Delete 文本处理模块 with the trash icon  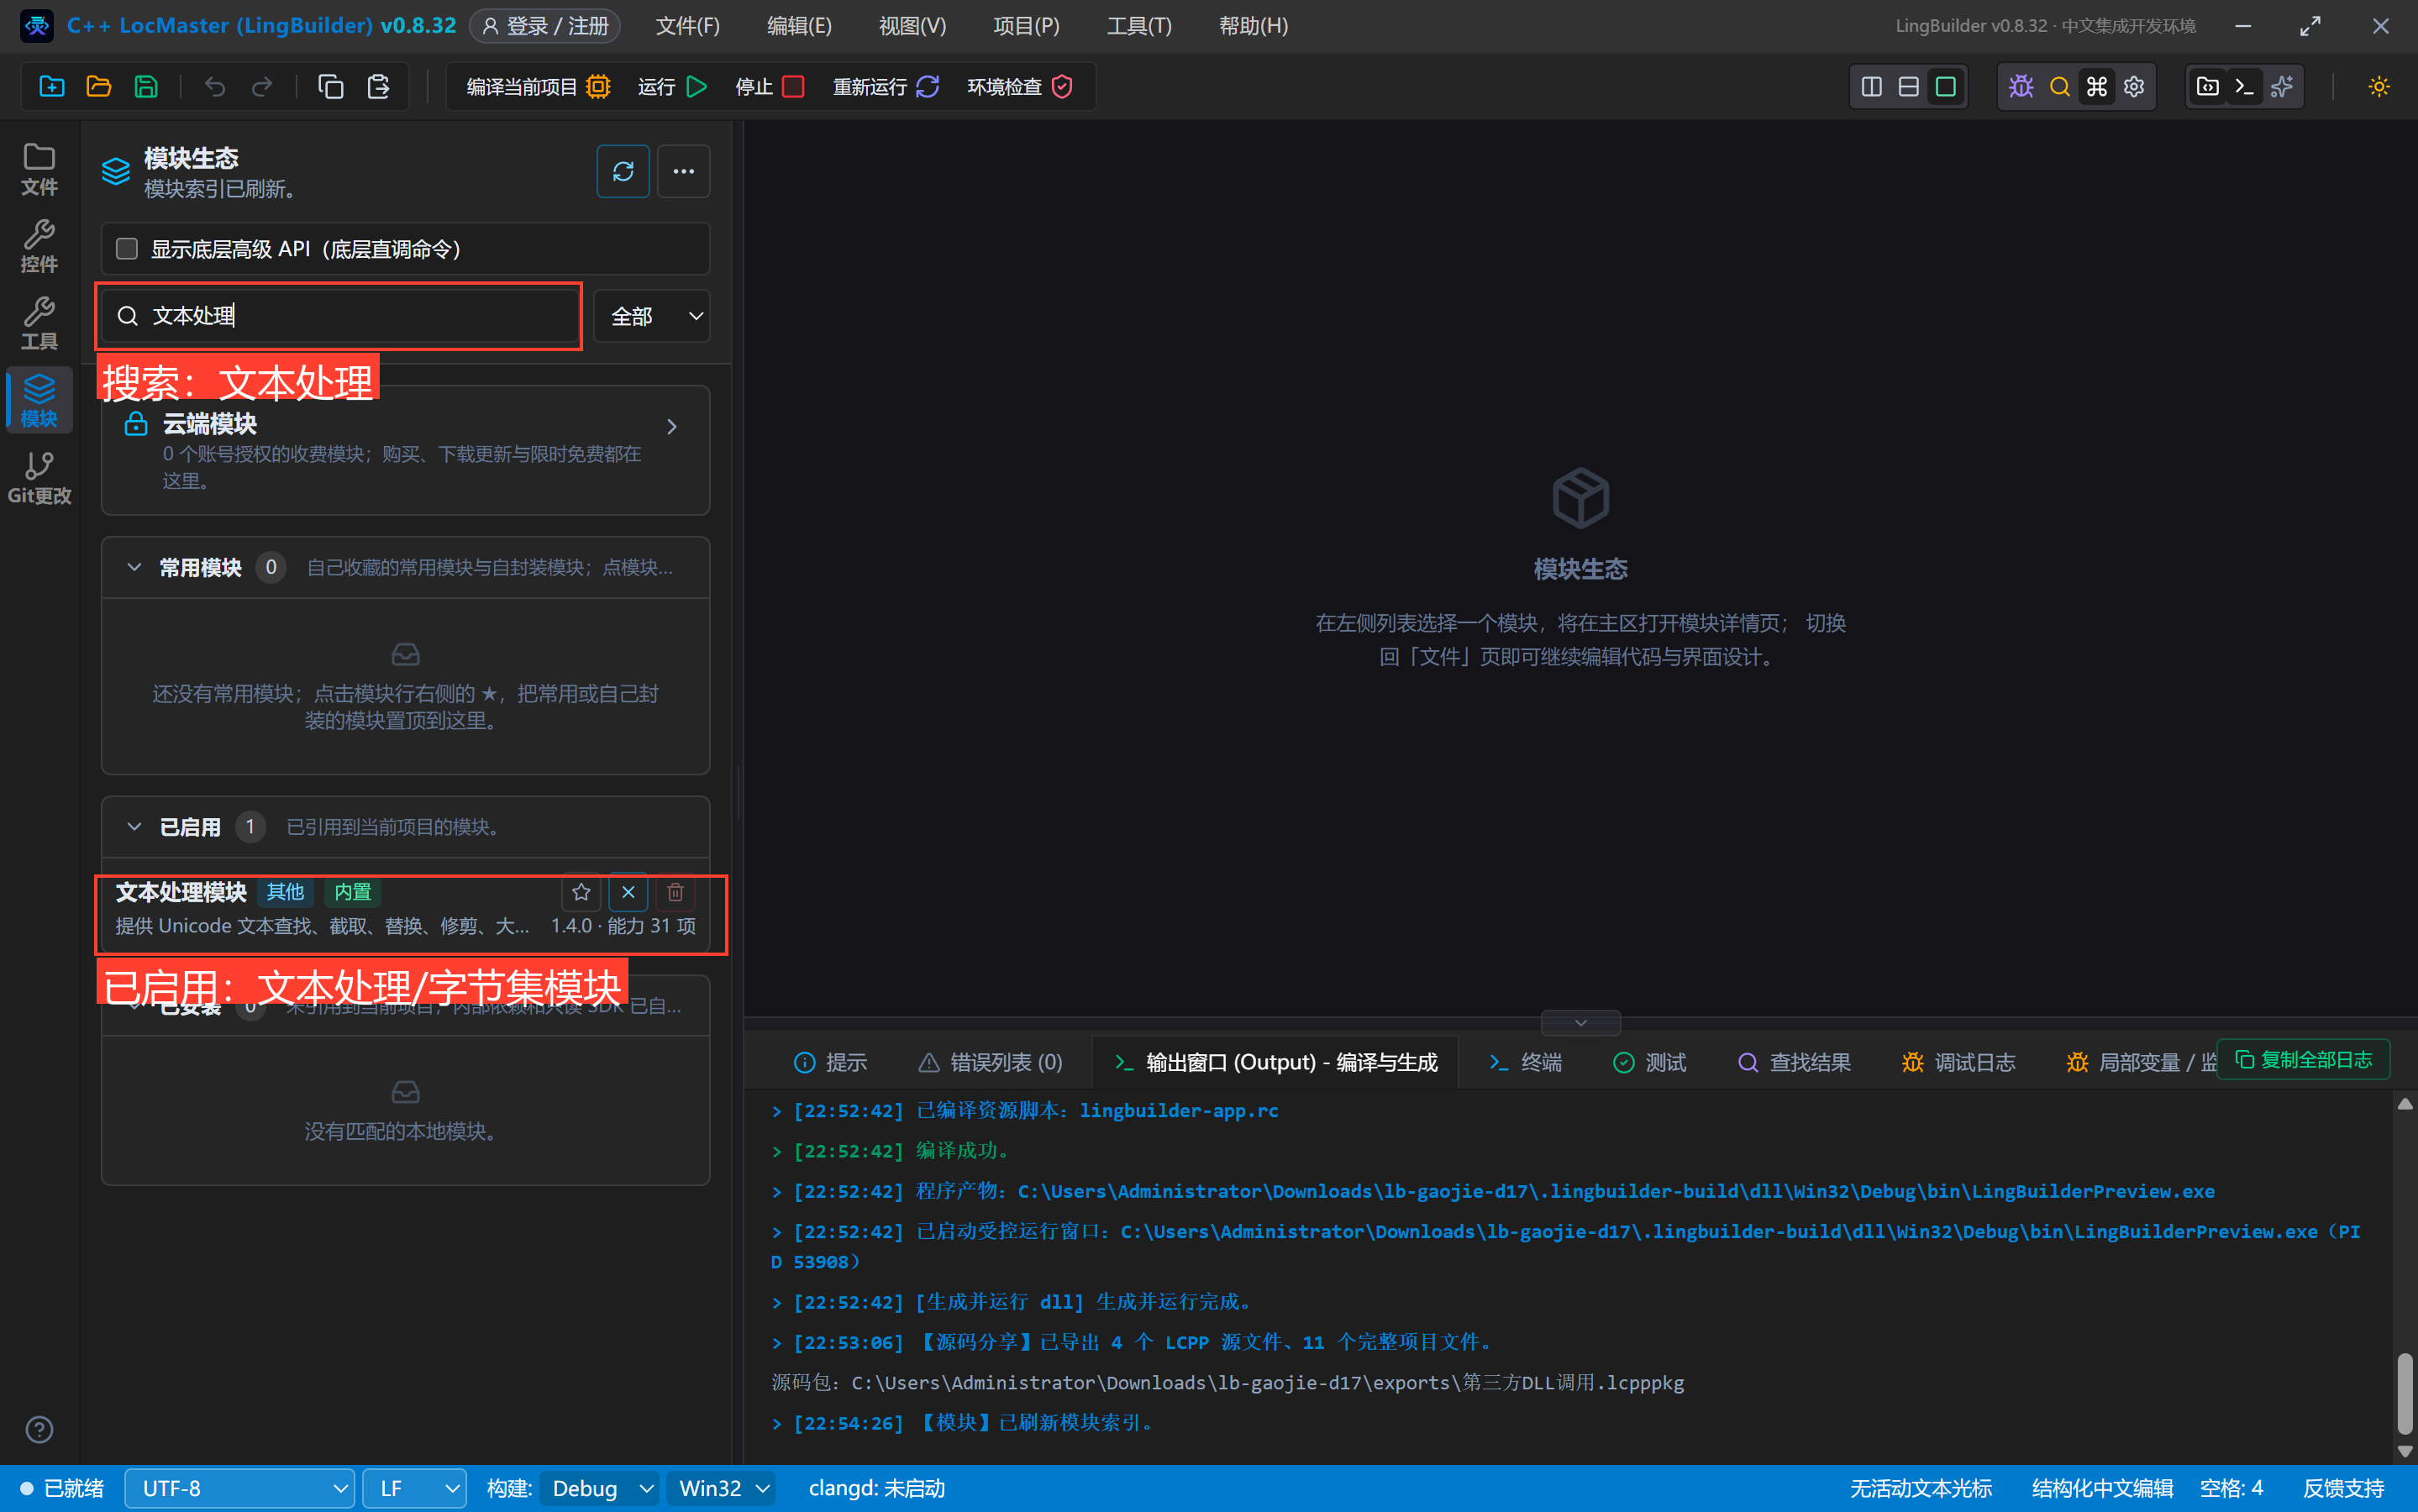675,892
